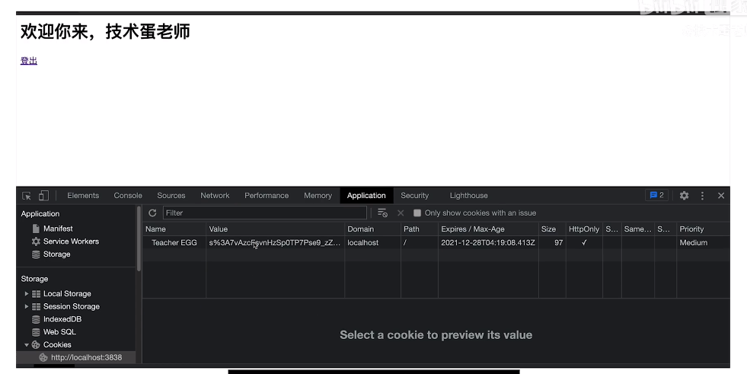Toggle the device toolbar icon

point(43,195)
